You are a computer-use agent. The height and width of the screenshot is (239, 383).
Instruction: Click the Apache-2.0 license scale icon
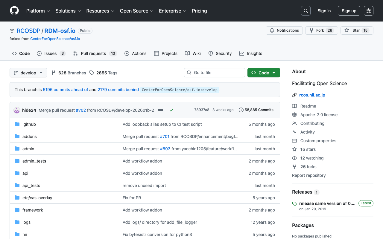[295, 115]
